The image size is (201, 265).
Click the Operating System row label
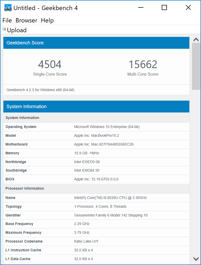click(21, 127)
